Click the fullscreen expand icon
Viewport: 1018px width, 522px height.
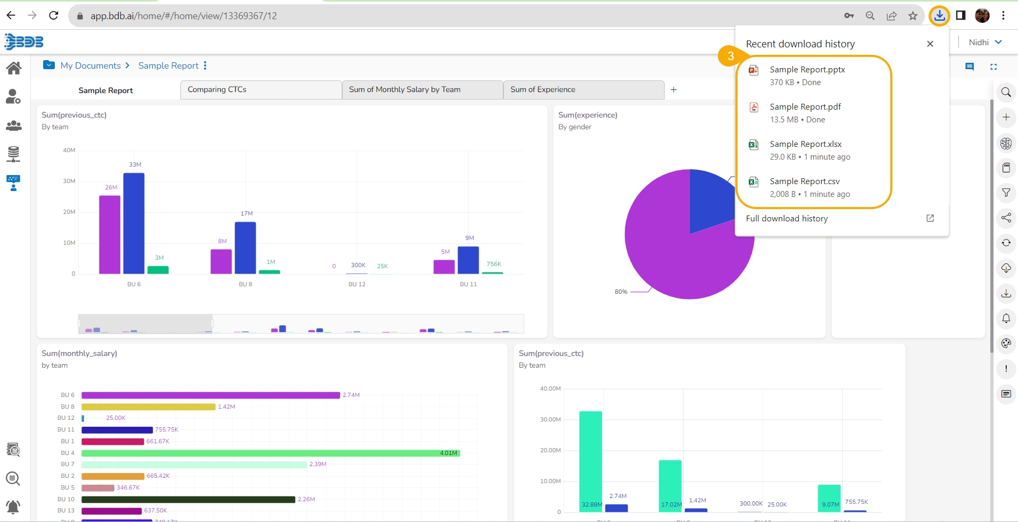point(993,67)
